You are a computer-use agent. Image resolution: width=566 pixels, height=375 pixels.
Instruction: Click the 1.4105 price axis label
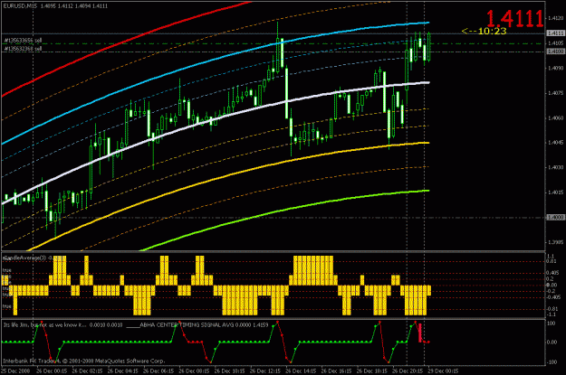556,42
